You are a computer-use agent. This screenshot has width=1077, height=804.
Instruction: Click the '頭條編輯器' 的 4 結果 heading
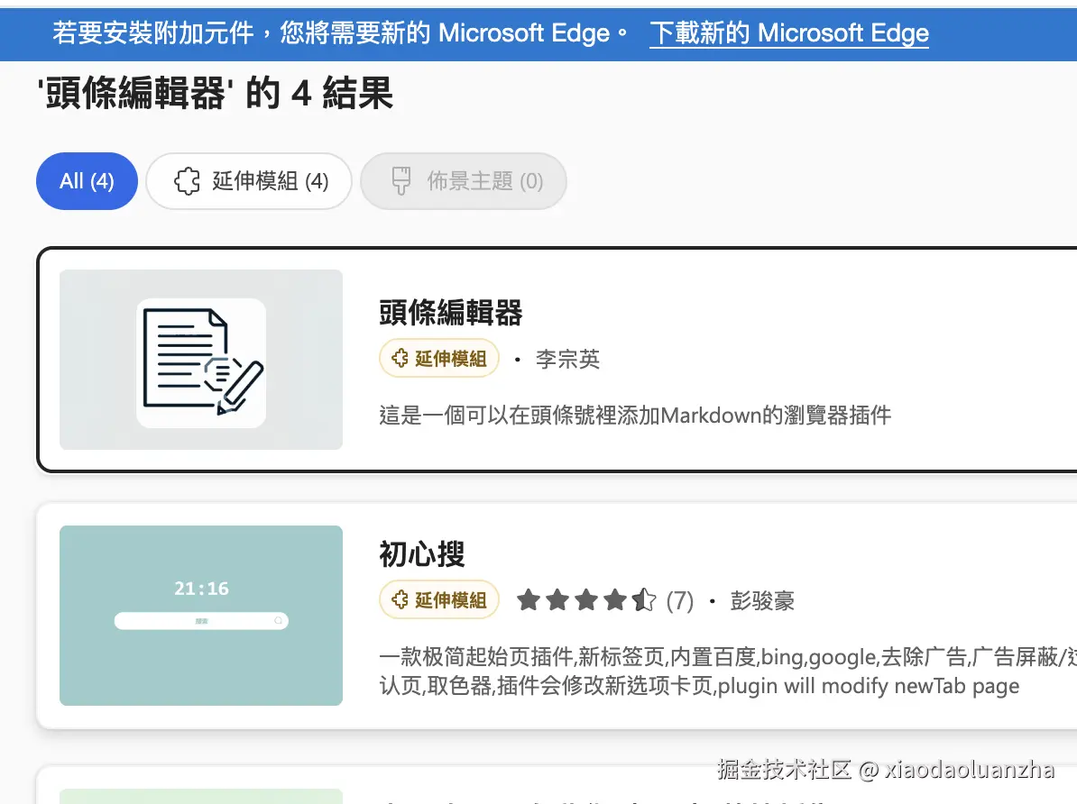click(215, 94)
